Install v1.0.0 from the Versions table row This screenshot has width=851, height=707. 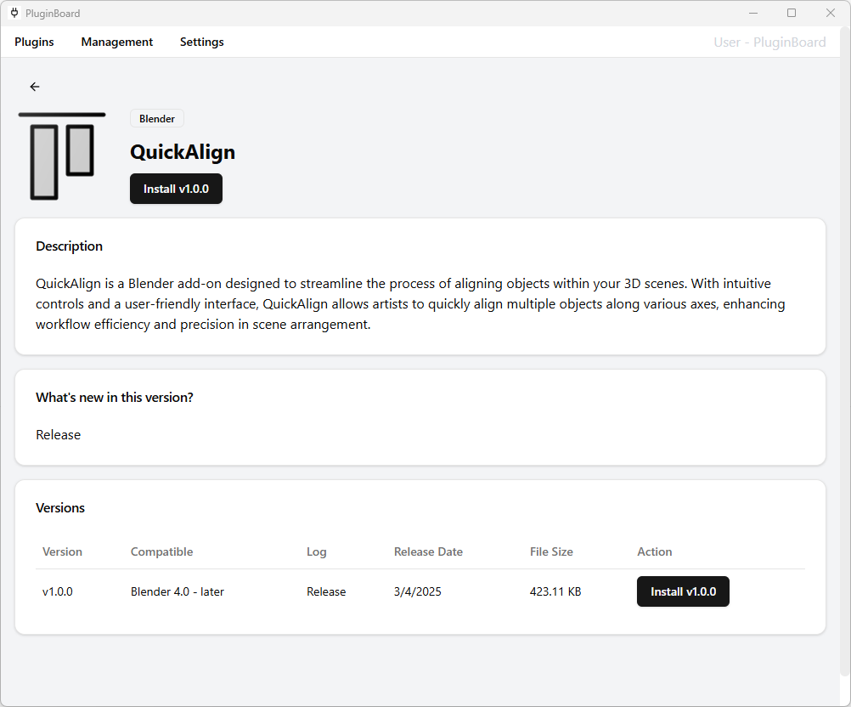(683, 592)
